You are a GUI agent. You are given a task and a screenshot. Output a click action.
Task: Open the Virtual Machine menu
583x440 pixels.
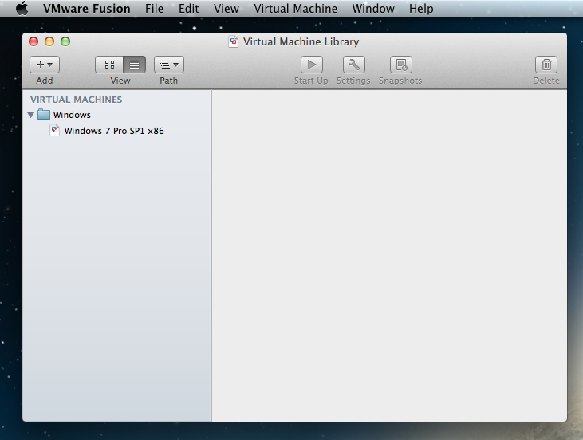click(295, 9)
